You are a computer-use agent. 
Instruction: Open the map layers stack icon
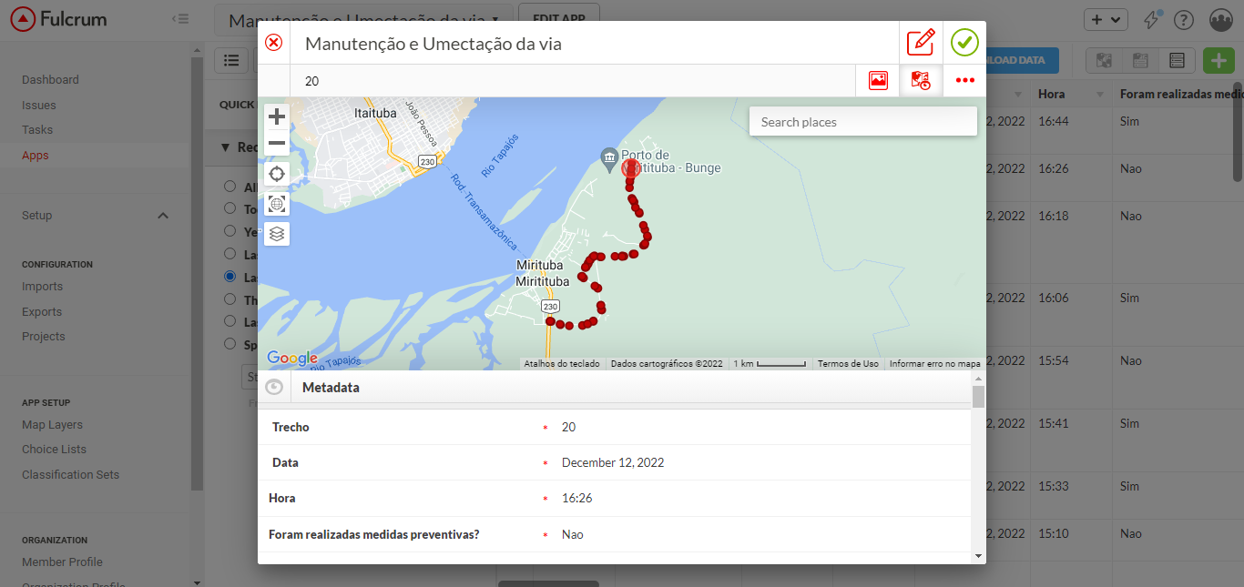277,234
